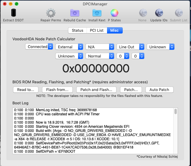
Task: Open the Connected dropdown
Action: 39,47
